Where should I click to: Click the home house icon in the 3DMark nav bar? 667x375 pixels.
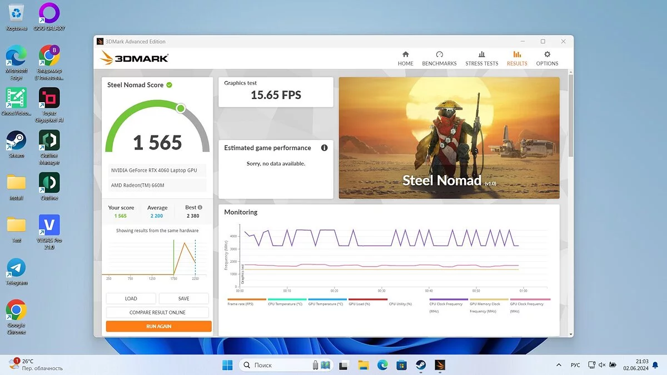406,54
